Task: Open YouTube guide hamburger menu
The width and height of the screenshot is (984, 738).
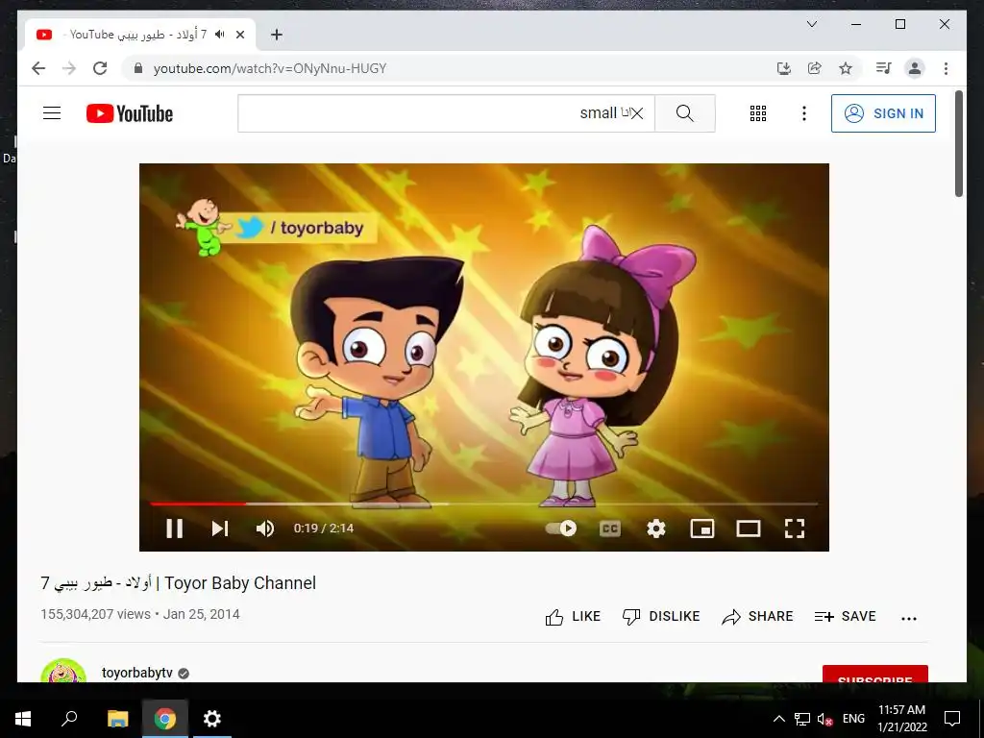Action: pos(52,113)
